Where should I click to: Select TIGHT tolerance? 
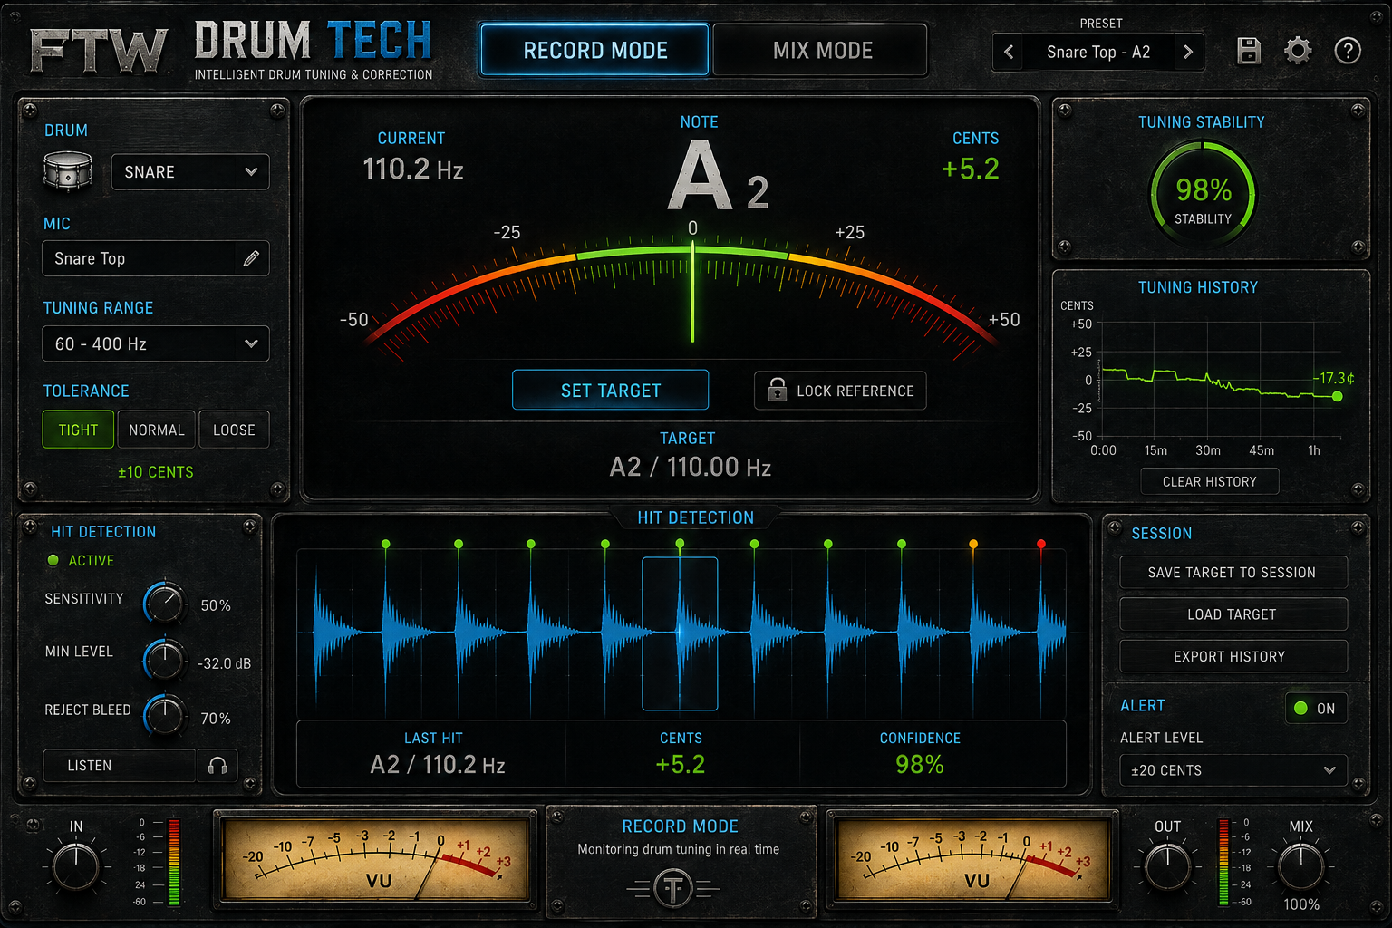click(78, 430)
